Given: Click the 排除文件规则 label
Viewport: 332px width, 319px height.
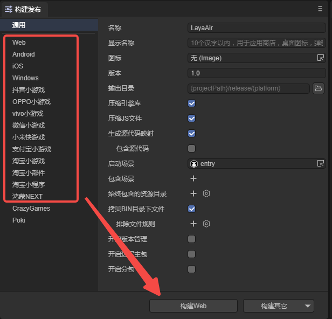Looking at the screenshot, I should click(135, 224).
